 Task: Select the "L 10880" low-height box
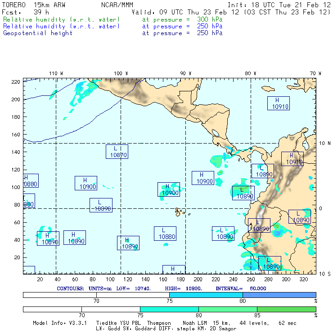pos(165,234)
